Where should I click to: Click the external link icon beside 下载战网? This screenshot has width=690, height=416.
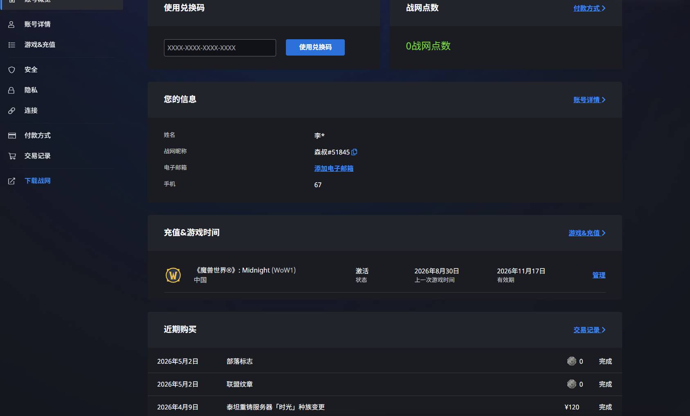tap(12, 181)
